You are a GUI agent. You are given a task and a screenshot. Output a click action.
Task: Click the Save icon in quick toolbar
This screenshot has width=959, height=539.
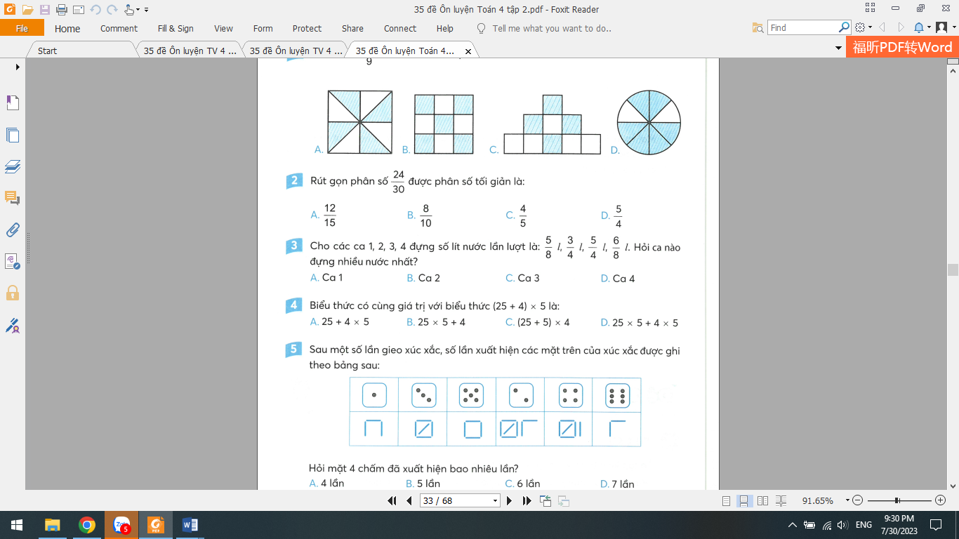[45, 10]
